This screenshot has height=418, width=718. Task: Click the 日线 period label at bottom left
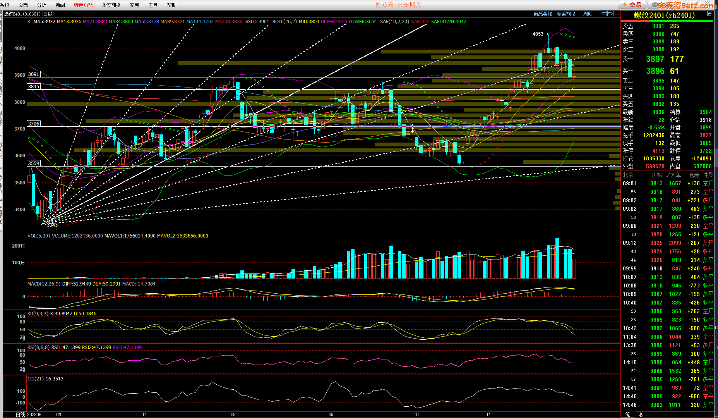pos(20,415)
